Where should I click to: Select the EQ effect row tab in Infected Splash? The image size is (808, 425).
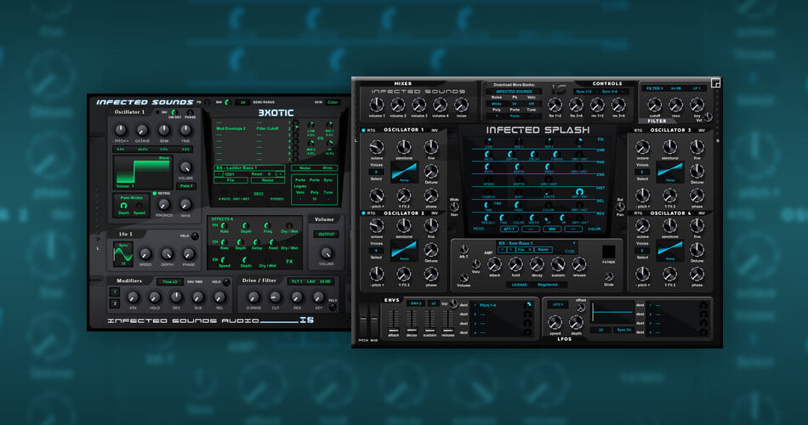coord(600,139)
